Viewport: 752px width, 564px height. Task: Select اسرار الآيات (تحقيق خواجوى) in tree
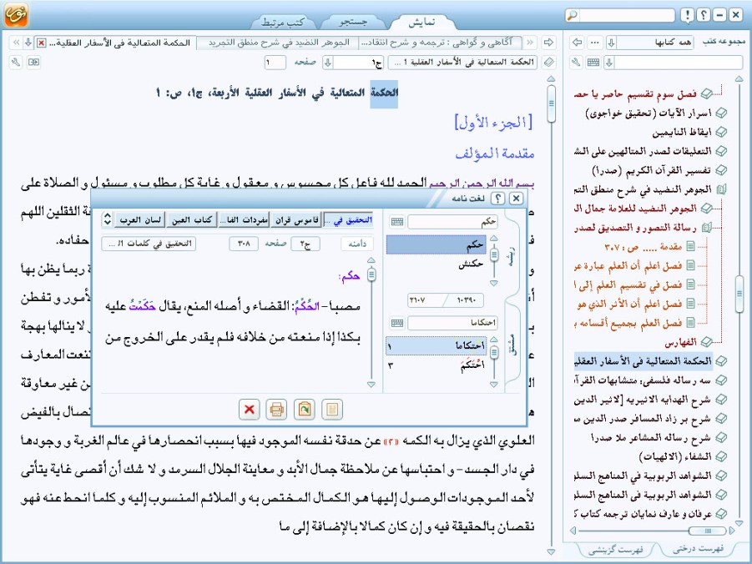tap(649, 113)
